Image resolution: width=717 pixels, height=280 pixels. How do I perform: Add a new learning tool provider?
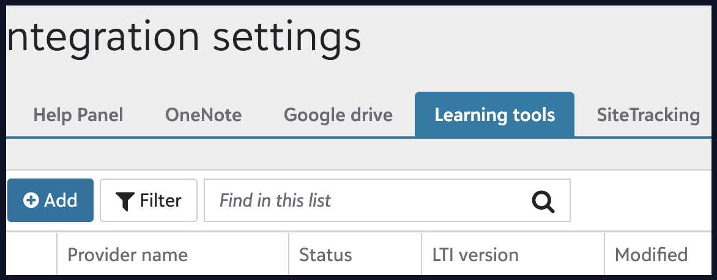[x=50, y=200]
